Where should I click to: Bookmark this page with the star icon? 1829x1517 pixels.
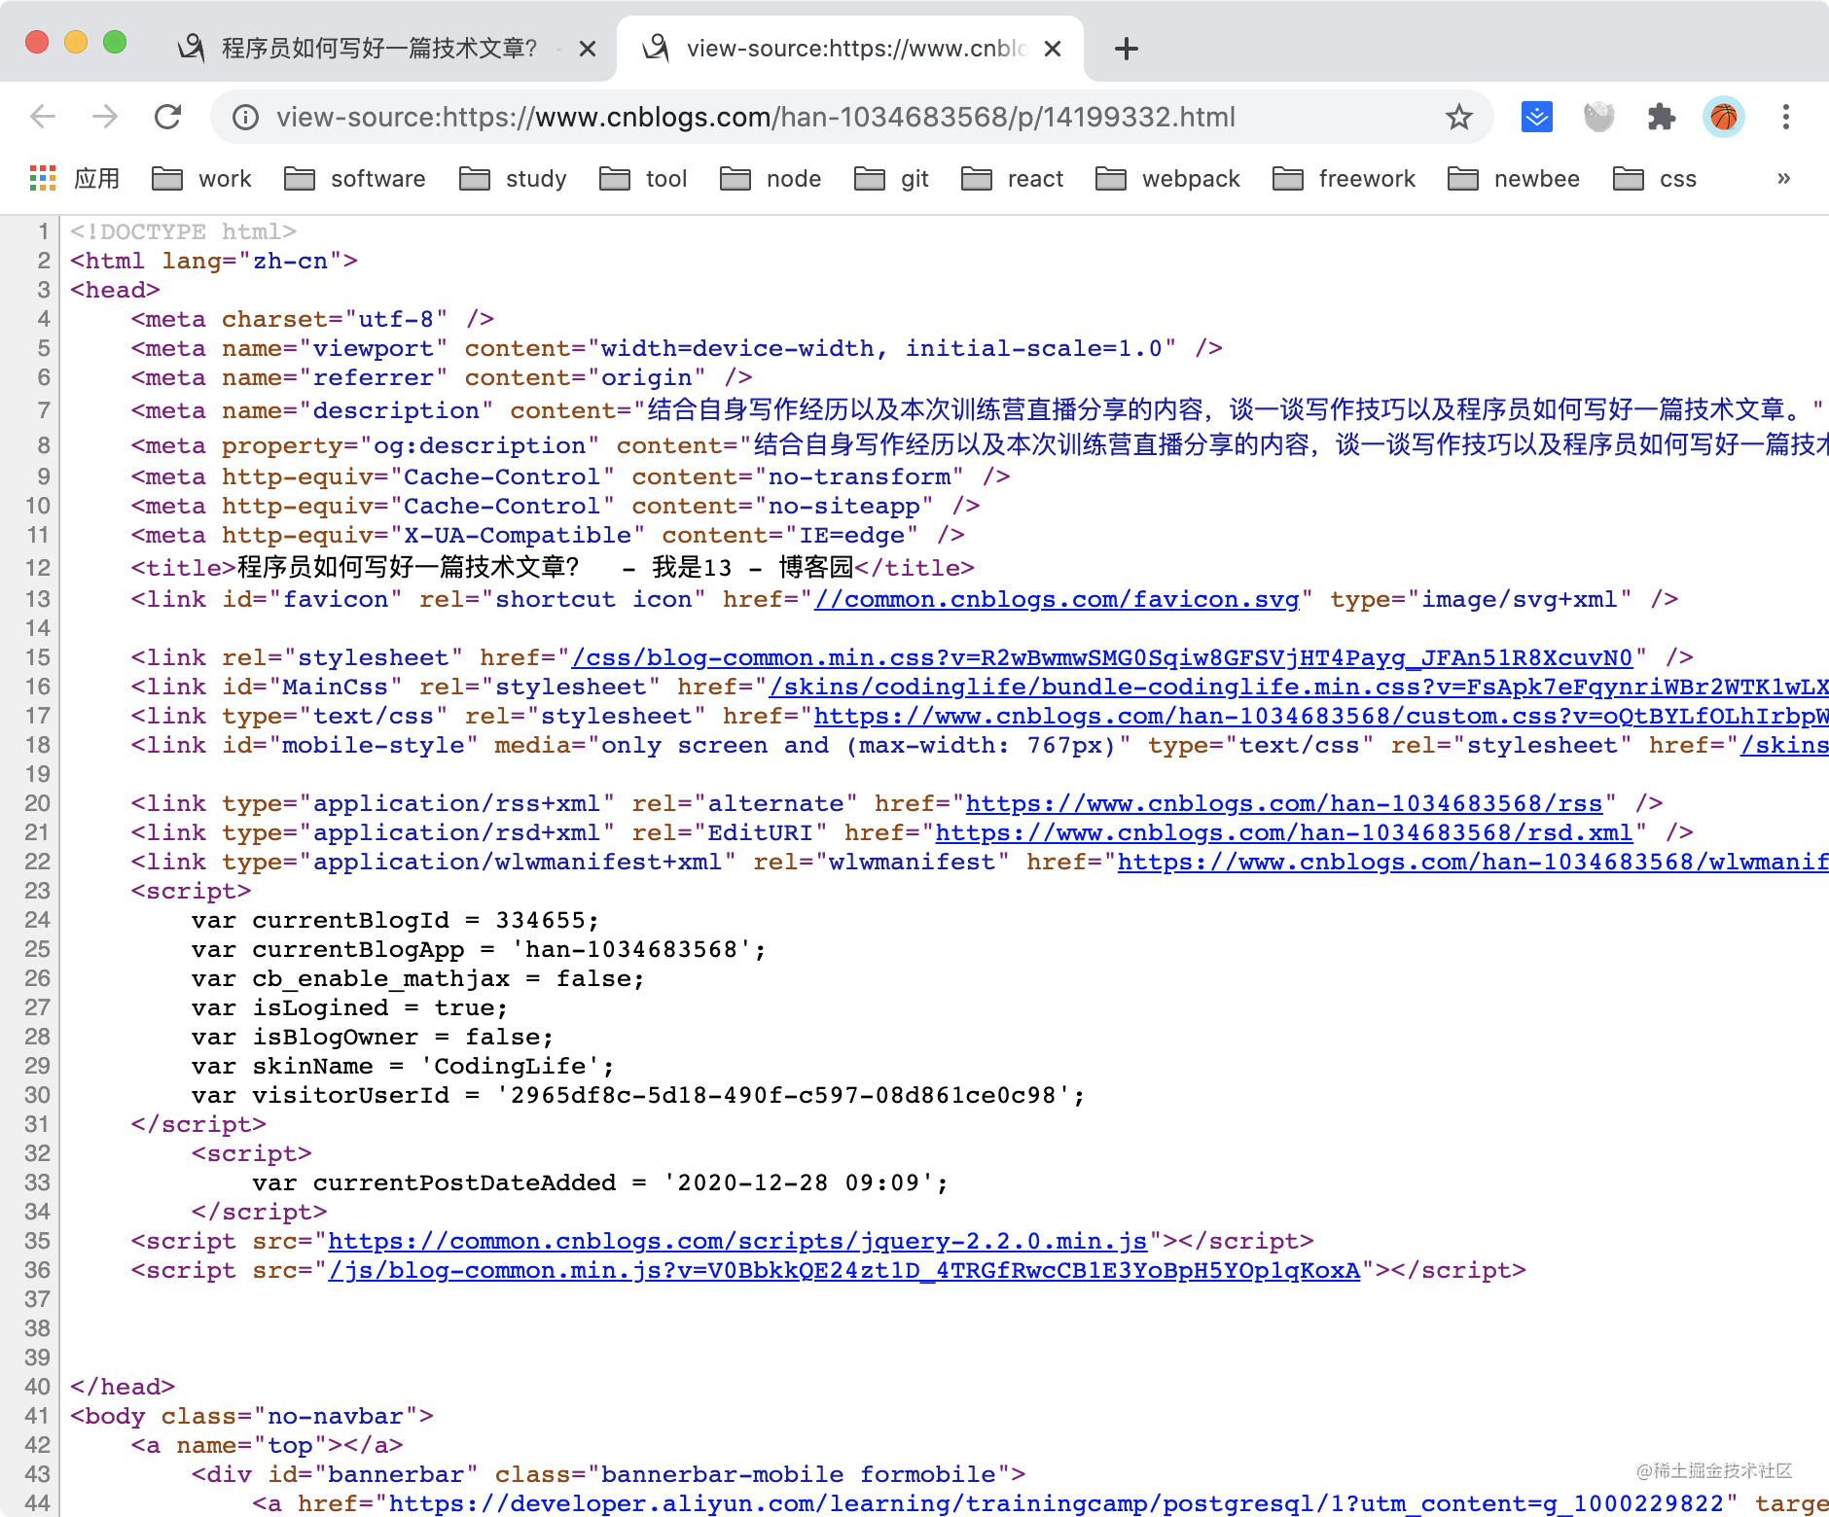[1458, 117]
